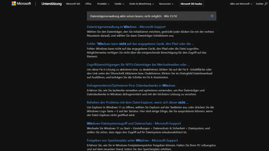Open Datenträgerverwaltung in Windows result
Viewport: 269px width, 151px height.
[126, 27]
